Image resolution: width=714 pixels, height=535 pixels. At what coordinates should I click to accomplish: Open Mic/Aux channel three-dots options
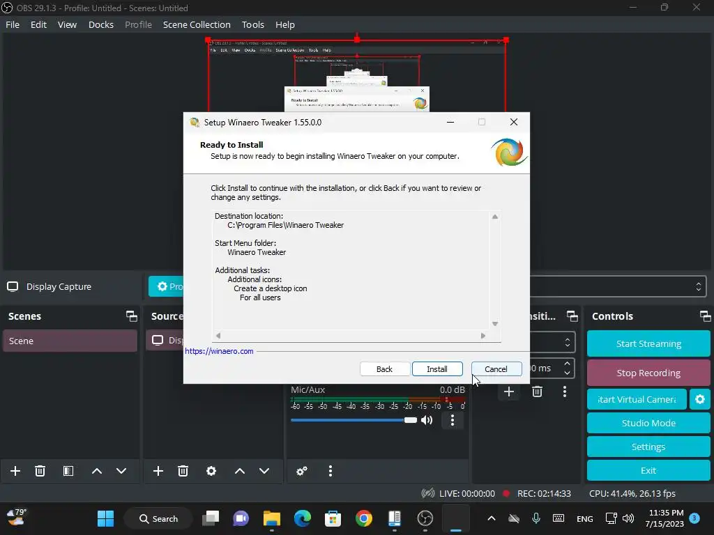452,420
